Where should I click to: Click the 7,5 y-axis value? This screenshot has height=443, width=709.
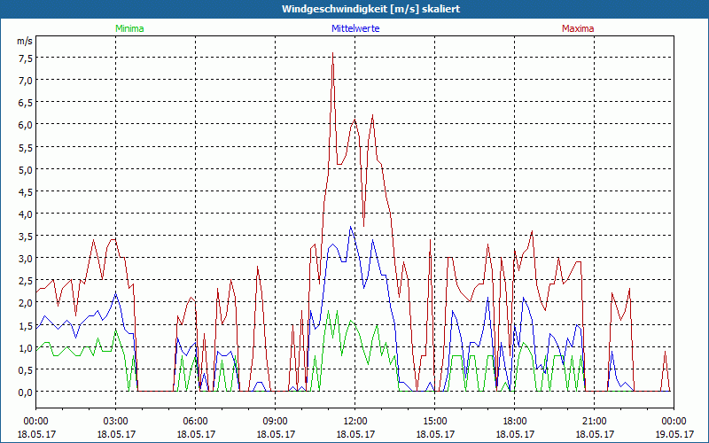(26, 58)
